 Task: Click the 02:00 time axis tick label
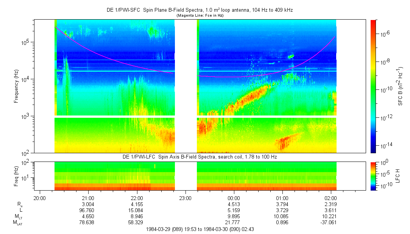click(x=330, y=198)
